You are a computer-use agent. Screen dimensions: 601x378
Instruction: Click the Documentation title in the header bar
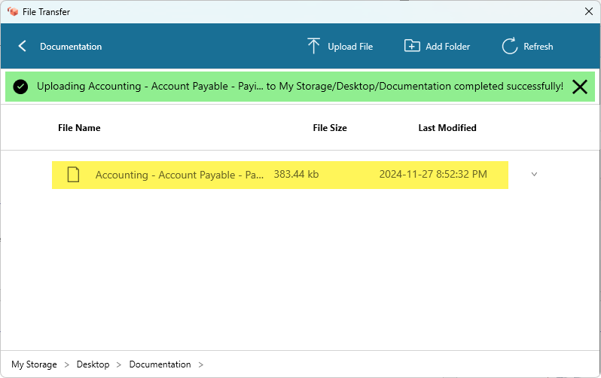71,47
